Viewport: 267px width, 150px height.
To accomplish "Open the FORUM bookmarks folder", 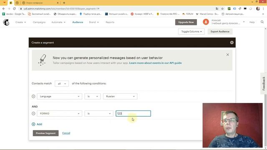I will 188,14.
